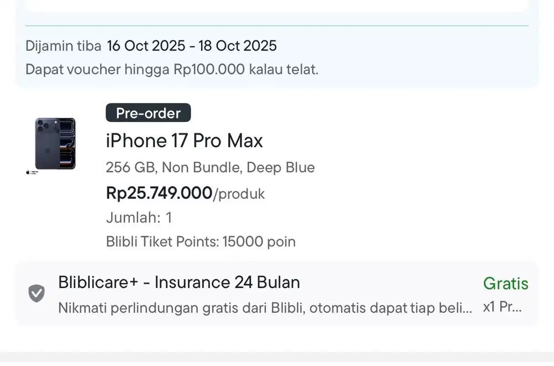
Task: Click the top dark status bar
Action: tap(277, 4)
